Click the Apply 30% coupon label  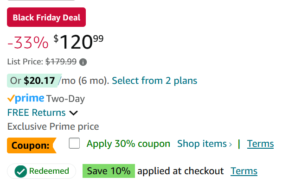pyautogui.click(x=128, y=144)
